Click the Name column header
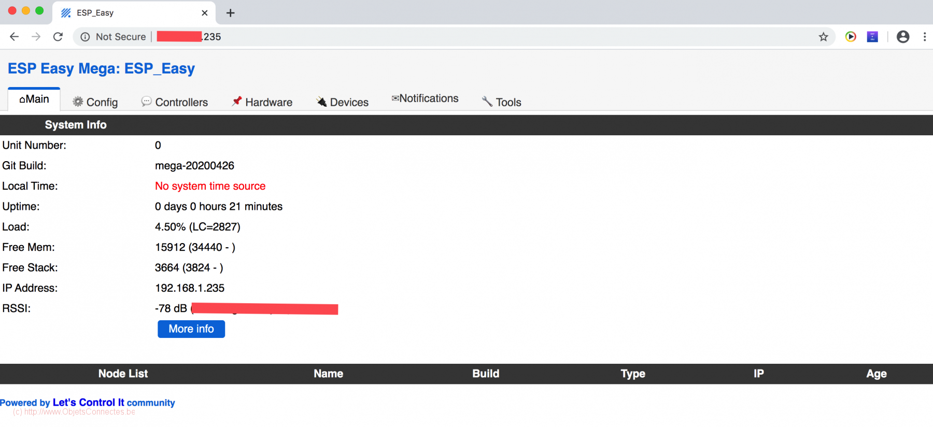Image resolution: width=933 pixels, height=427 pixels. click(328, 374)
